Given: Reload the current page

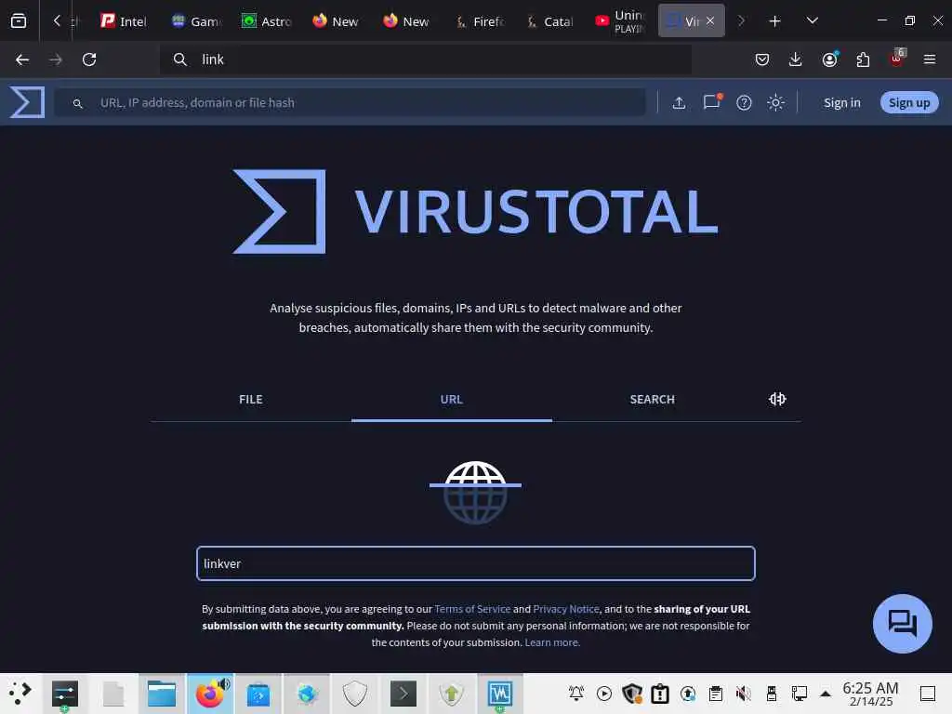Looking at the screenshot, I should [89, 59].
